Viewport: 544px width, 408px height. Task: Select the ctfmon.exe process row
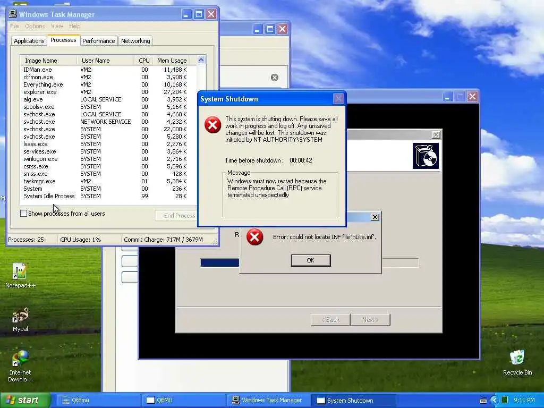click(108, 77)
